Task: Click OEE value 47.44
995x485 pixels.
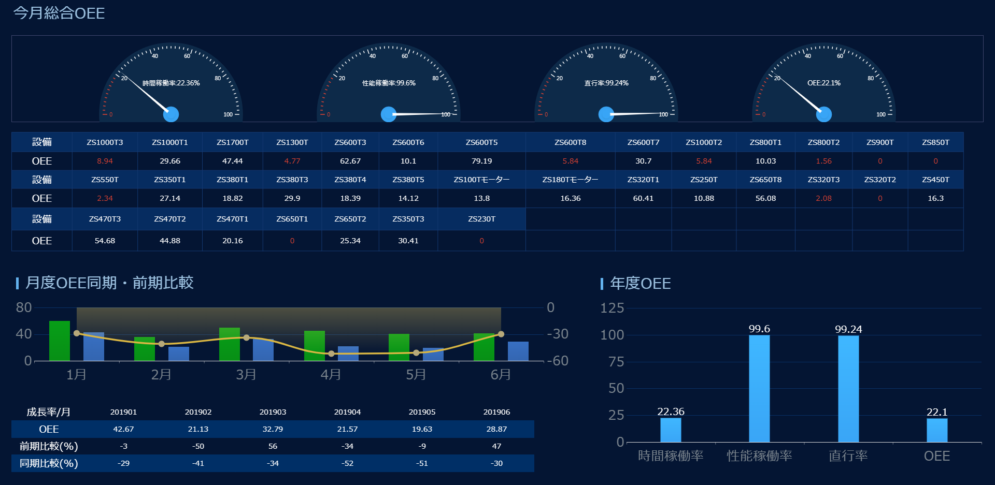Action: (233, 161)
